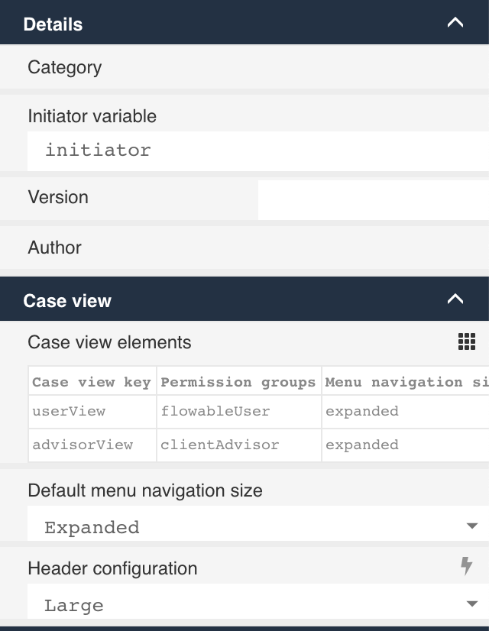489x631 pixels.
Task: Click the Permission groups column header
Action: [238, 382]
